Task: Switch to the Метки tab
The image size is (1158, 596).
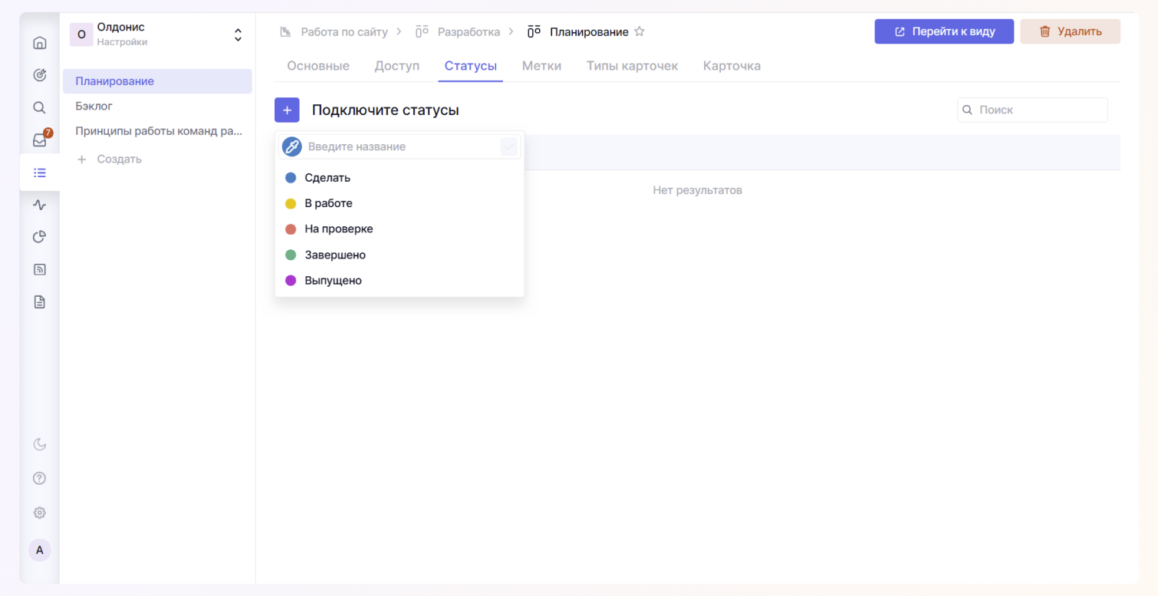Action: (541, 66)
